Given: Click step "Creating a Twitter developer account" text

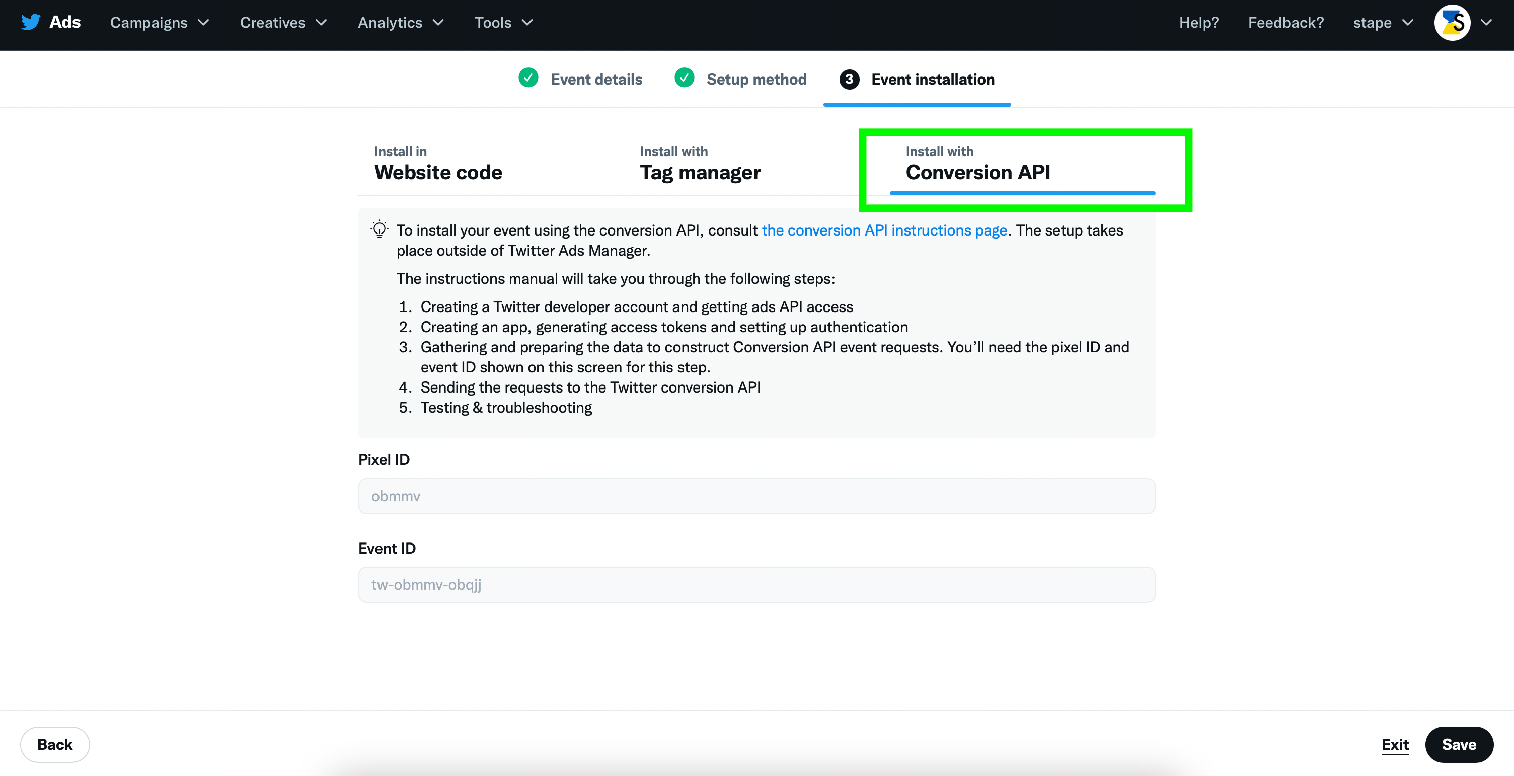Looking at the screenshot, I should 637,306.
